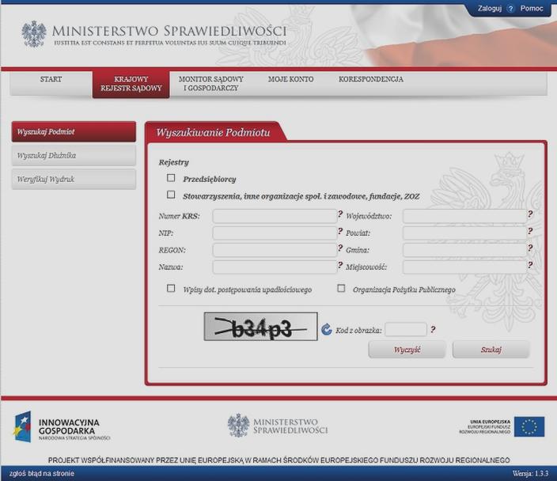Enable Wpisy dot. postępowania upadłościowego checkbox
This screenshot has width=557, height=481.
coord(171,288)
